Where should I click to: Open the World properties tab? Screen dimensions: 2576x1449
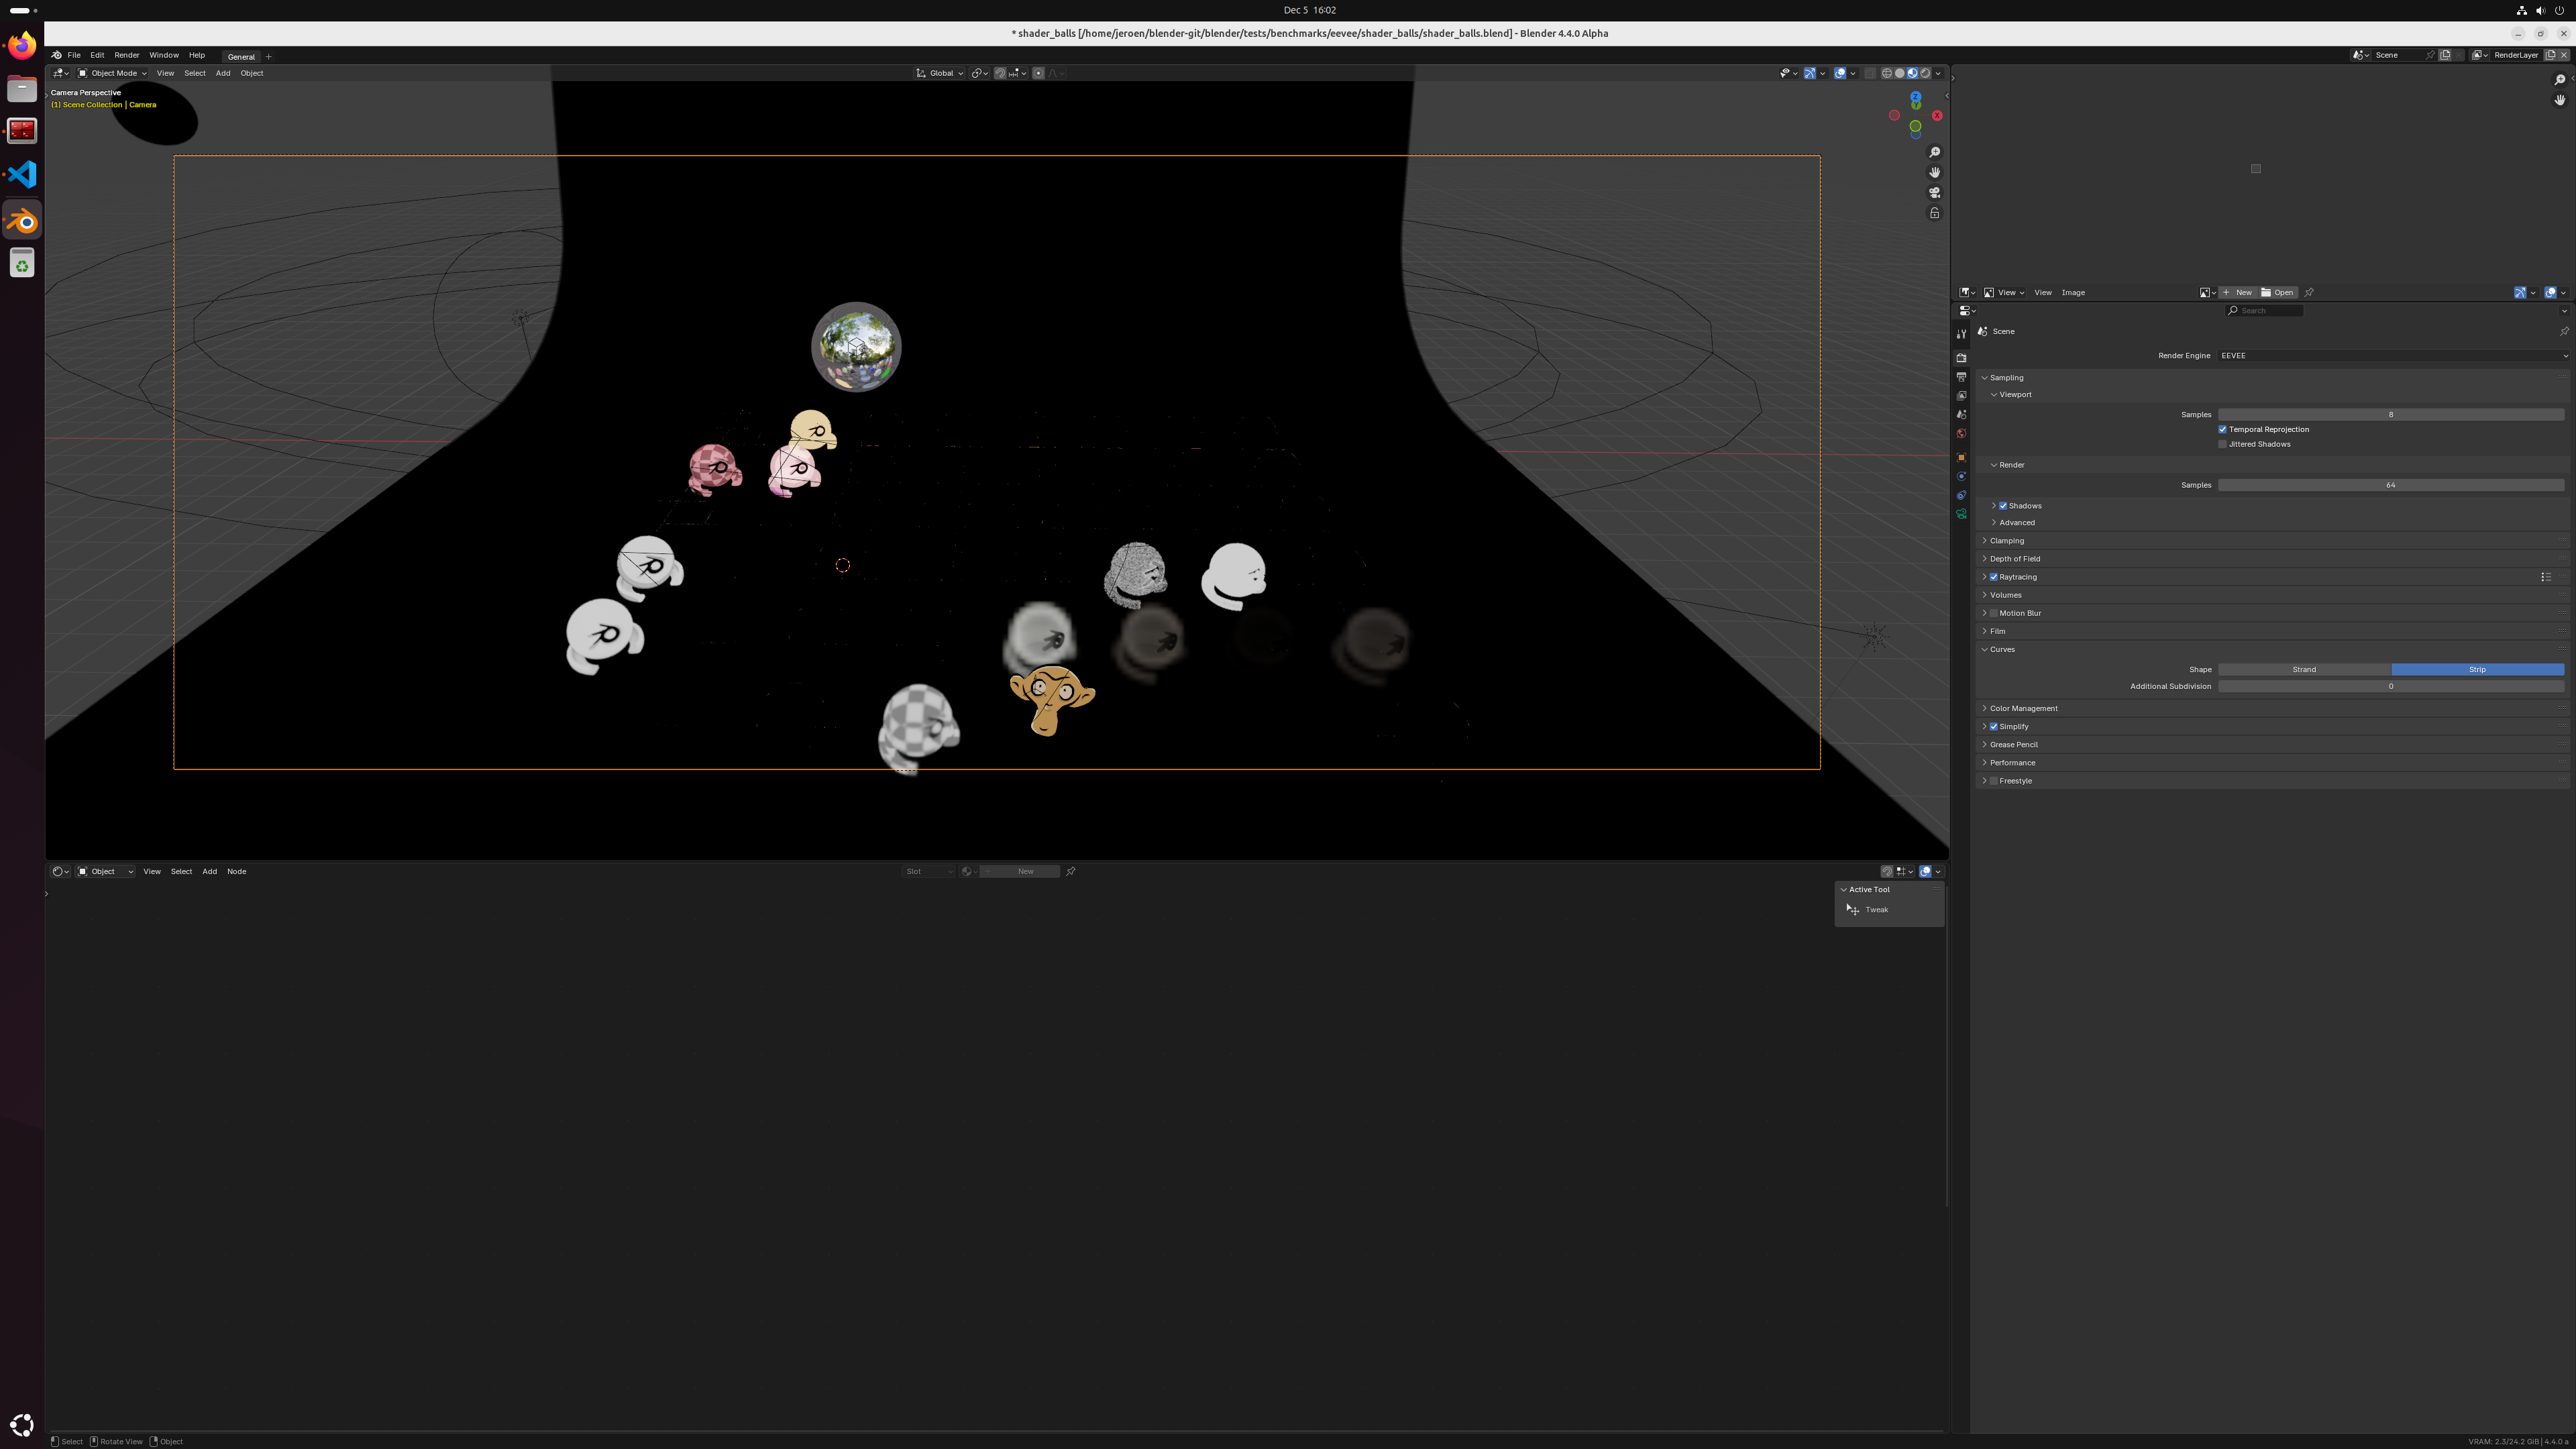1961,433
